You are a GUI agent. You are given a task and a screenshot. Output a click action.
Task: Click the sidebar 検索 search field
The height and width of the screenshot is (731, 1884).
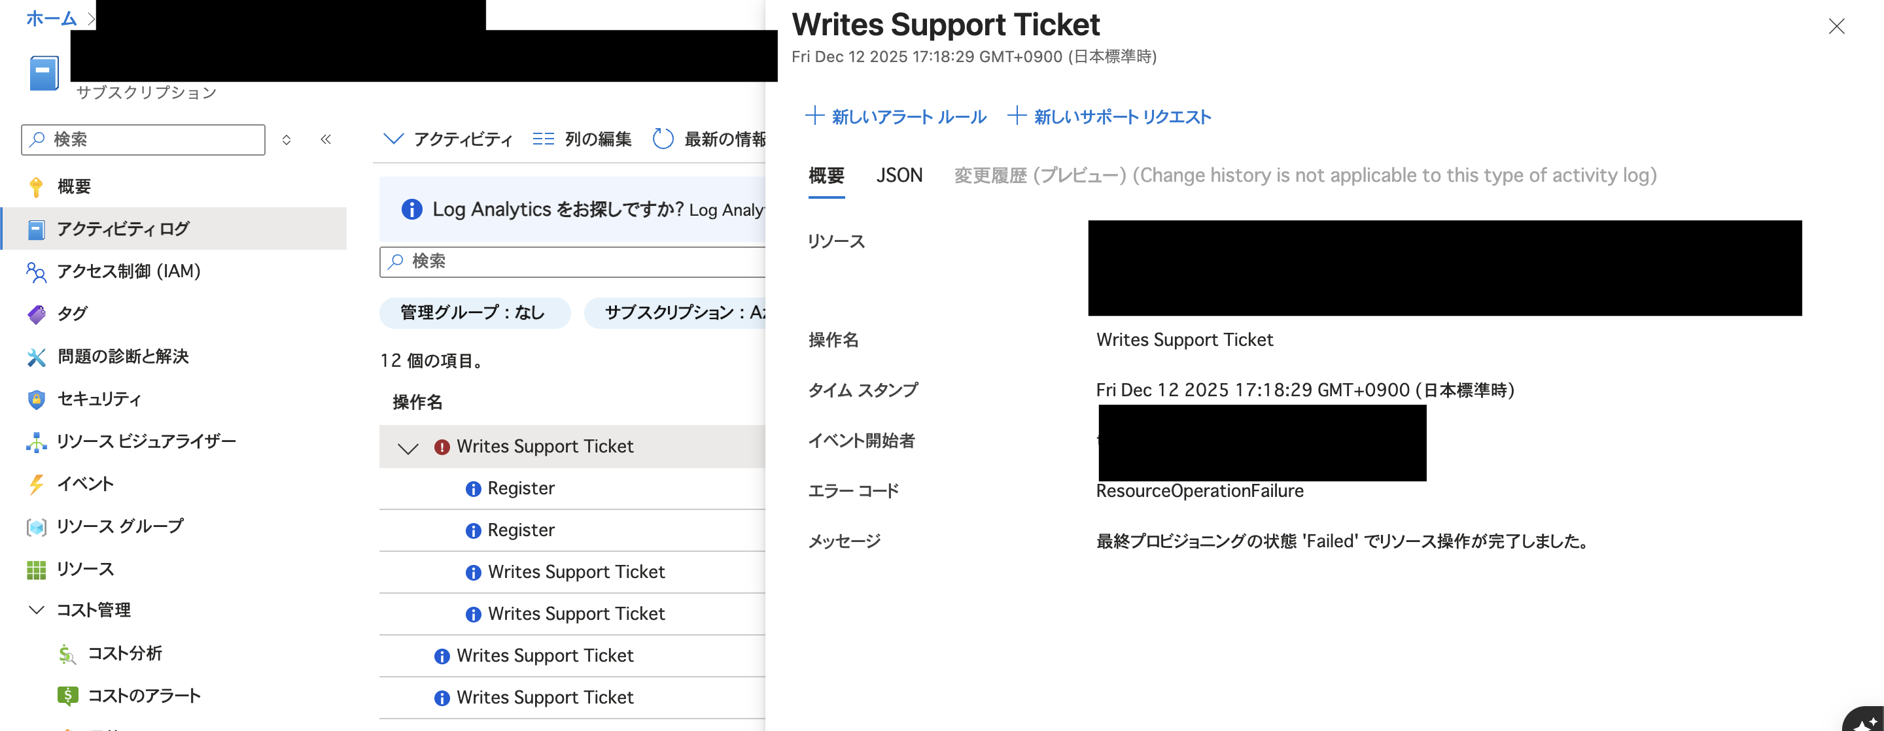[x=142, y=139]
